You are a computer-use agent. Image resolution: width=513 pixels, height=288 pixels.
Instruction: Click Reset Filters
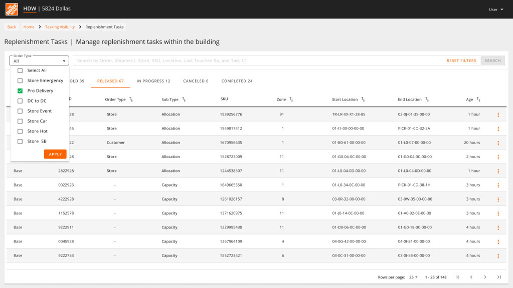461,60
